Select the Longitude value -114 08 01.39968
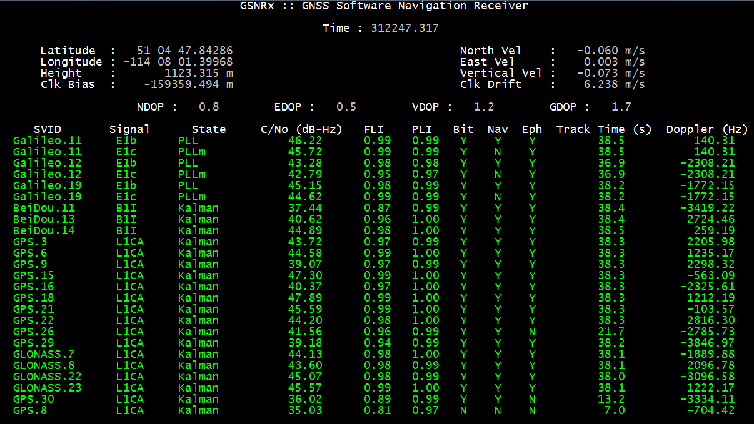 tap(178, 62)
